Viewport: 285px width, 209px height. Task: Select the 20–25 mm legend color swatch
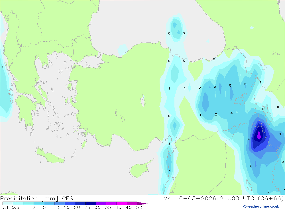(x=80, y=203)
